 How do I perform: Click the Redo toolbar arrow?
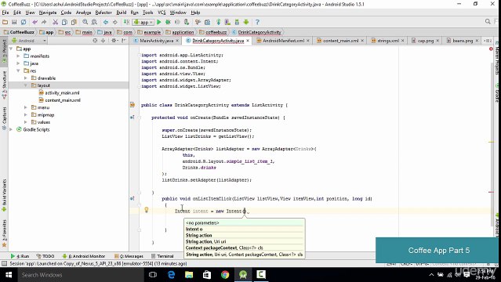[44, 22]
